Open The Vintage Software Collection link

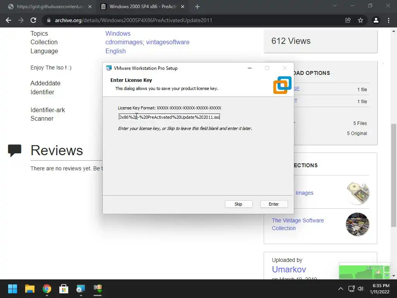(x=298, y=224)
